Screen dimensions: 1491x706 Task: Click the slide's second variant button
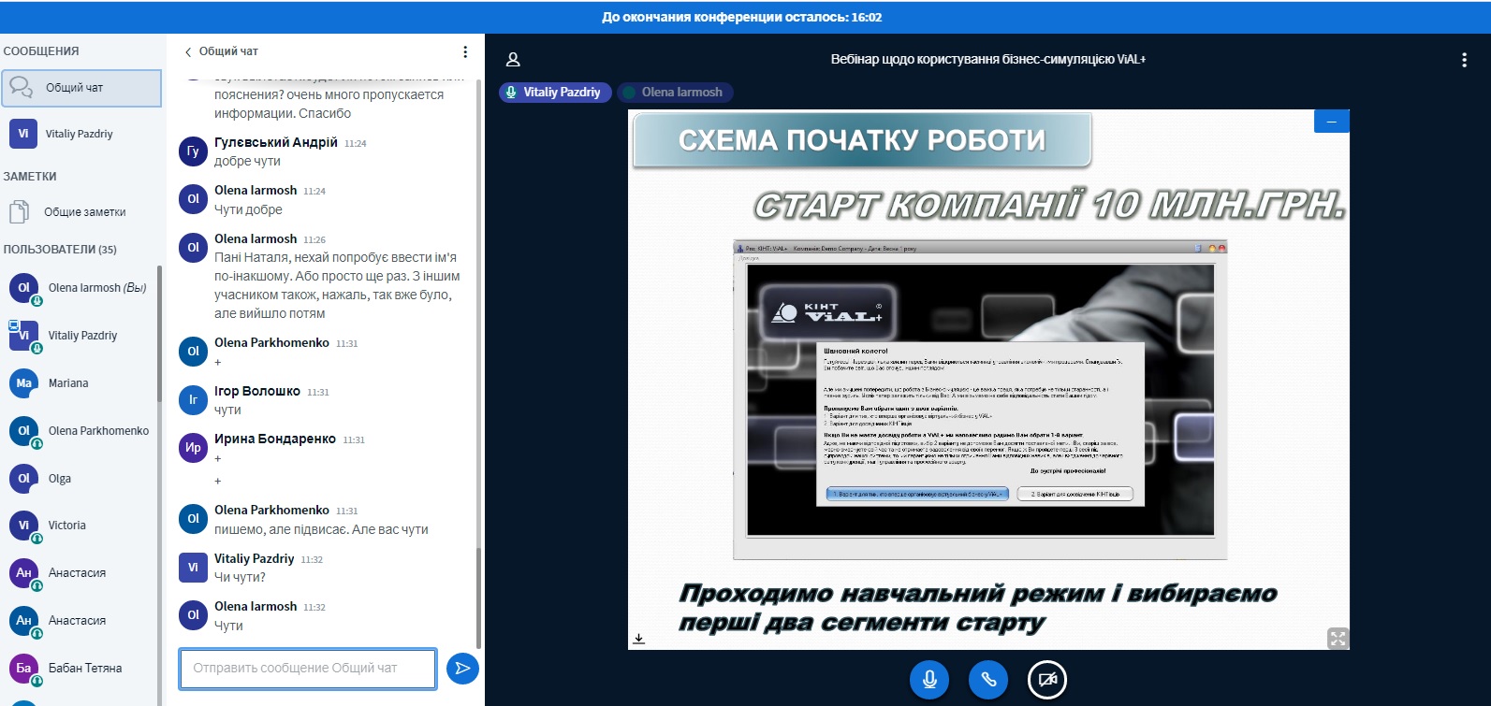[x=1074, y=494]
